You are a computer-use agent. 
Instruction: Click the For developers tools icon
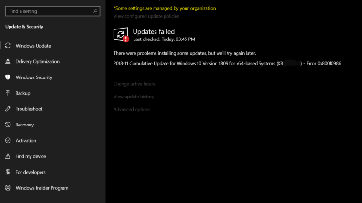pyautogui.click(x=8, y=172)
